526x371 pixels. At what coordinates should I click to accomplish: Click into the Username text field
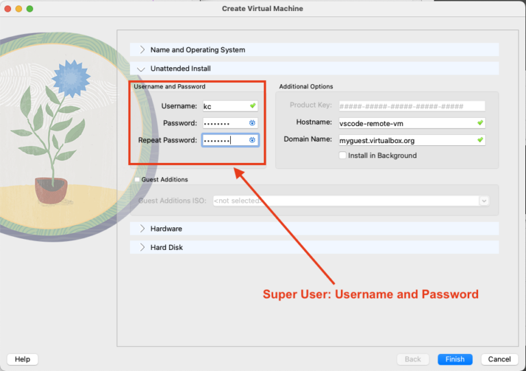(x=225, y=106)
